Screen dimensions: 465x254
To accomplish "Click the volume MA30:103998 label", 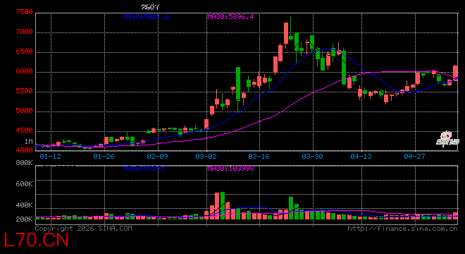I will [230, 169].
